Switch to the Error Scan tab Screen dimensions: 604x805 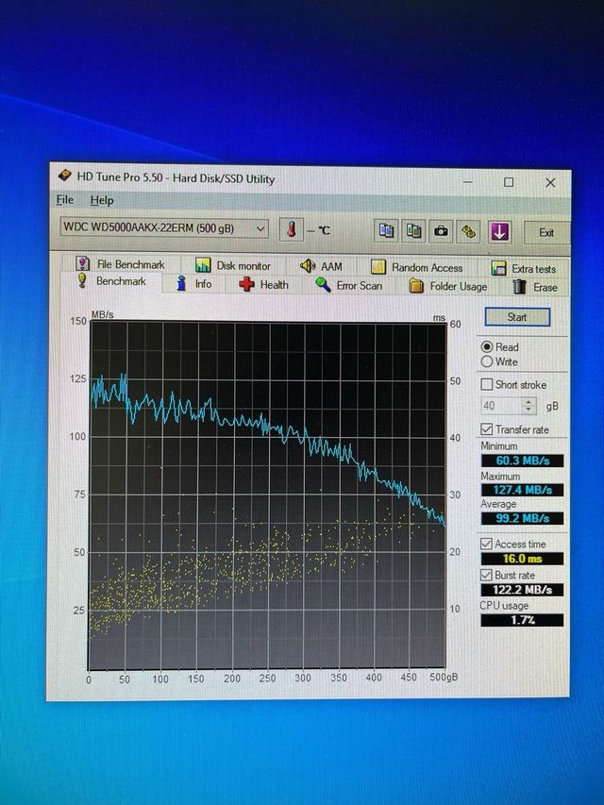(x=349, y=285)
